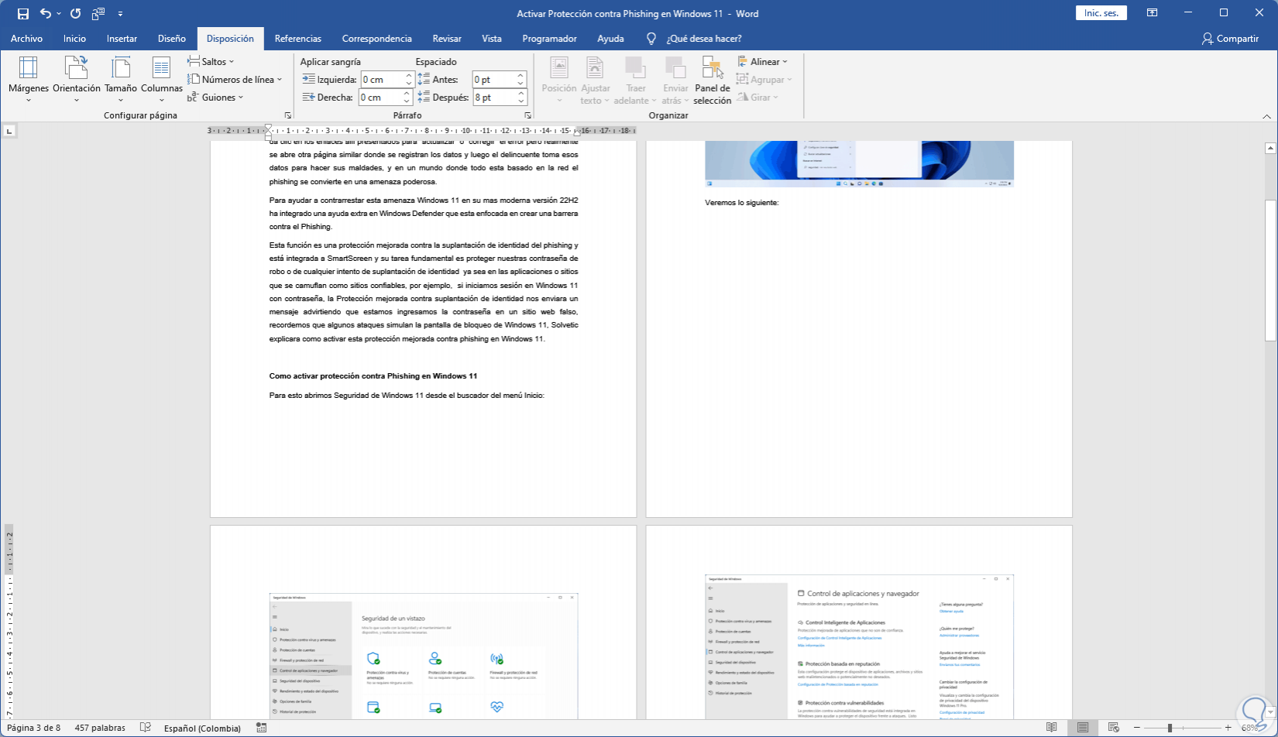Screen dimensions: 1278x737
Task: Switch to Web Layout view in status bar
Action: (1114, 728)
